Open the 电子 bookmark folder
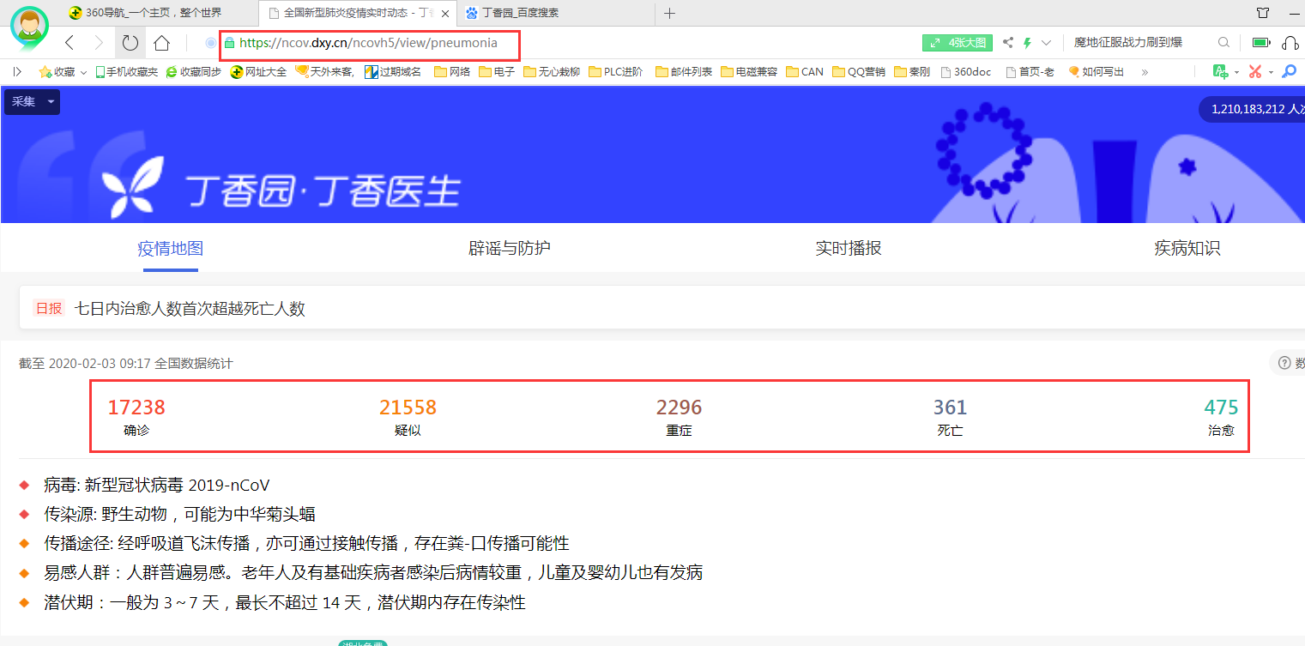 pyautogui.click(x=497, y=72)
